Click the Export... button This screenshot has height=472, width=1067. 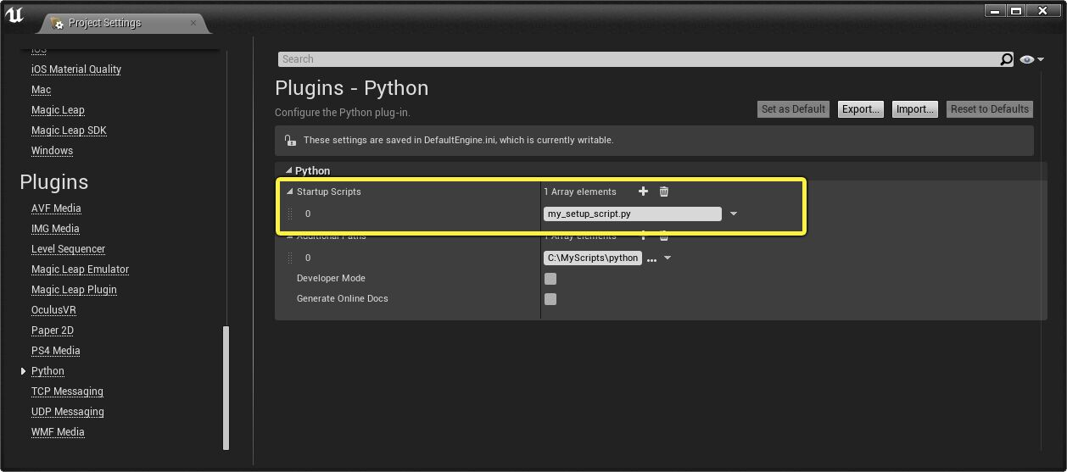861,109
